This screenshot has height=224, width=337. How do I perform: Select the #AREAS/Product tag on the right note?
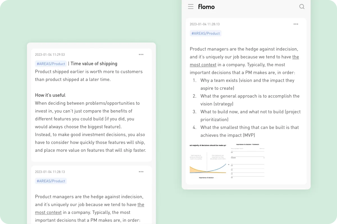coord(206,33)
